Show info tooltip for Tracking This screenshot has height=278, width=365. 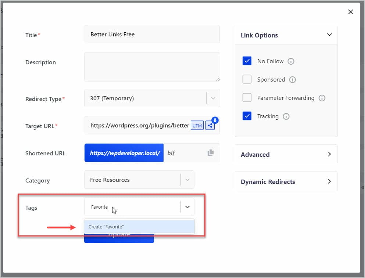286,116
